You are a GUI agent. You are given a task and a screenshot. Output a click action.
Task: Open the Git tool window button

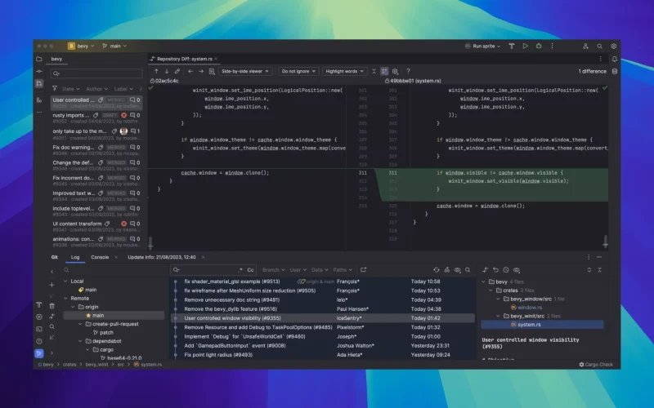point(38,353)
